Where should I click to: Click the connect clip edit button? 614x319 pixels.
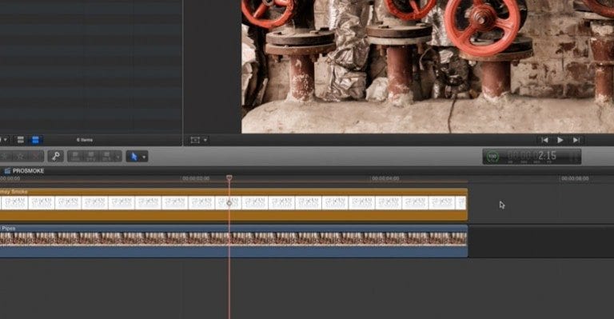76,157
